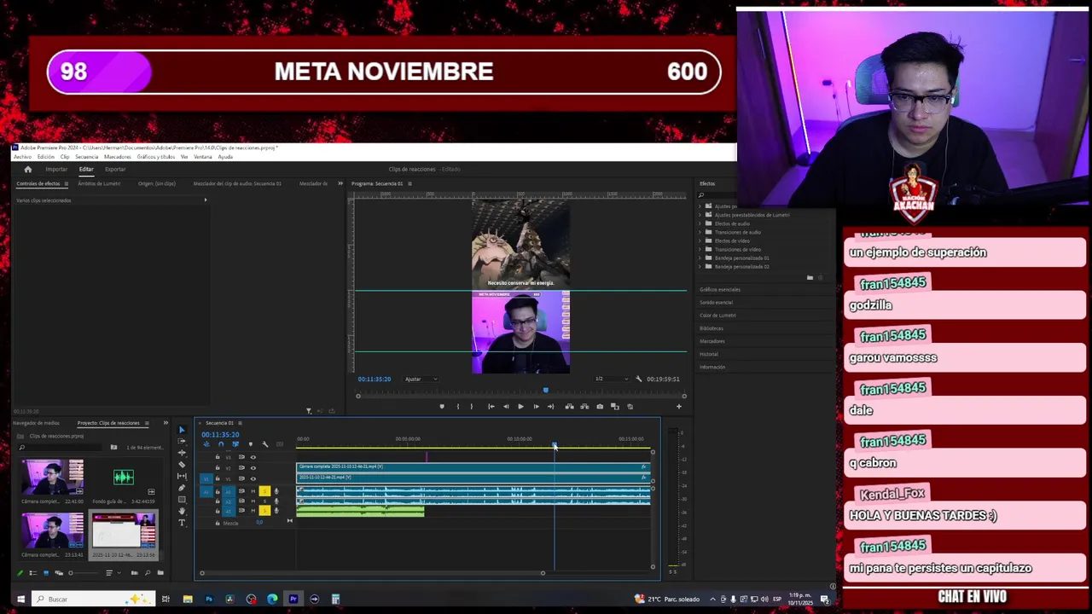Select the Pen tool
This screenshot has height=614, width=1092.
(x=182, y=488)
